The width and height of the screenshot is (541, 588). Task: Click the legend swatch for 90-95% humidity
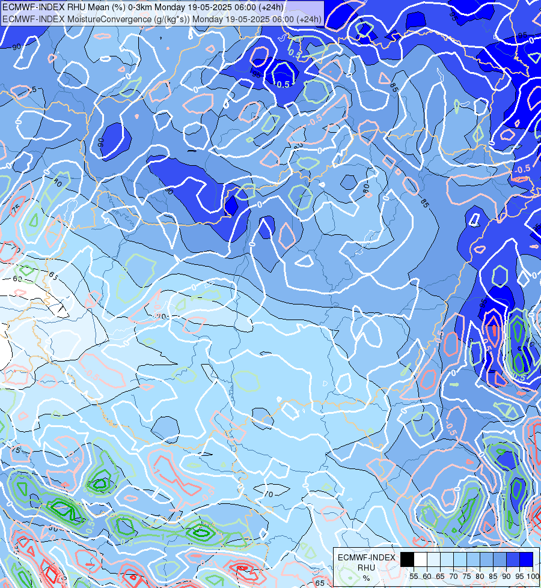click(513, 559)
